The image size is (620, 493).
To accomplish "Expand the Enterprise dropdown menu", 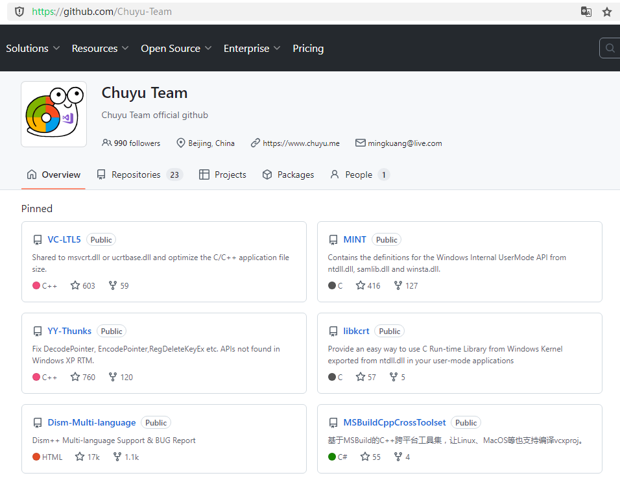I will click(252, 49).
